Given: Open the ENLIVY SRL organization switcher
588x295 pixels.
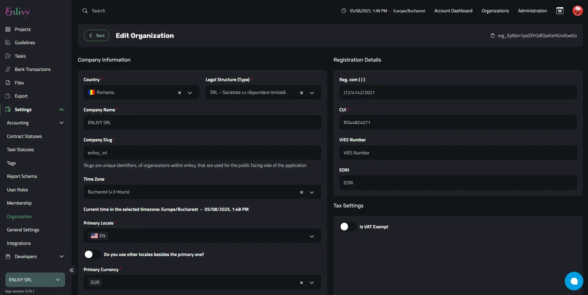Looking at the screenshot, I should point(35,280).
